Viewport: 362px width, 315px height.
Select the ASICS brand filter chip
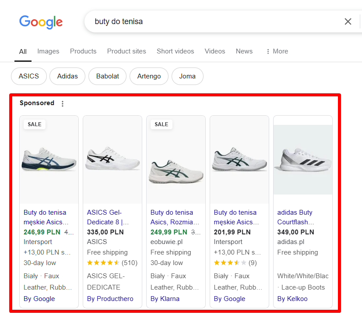28,76
